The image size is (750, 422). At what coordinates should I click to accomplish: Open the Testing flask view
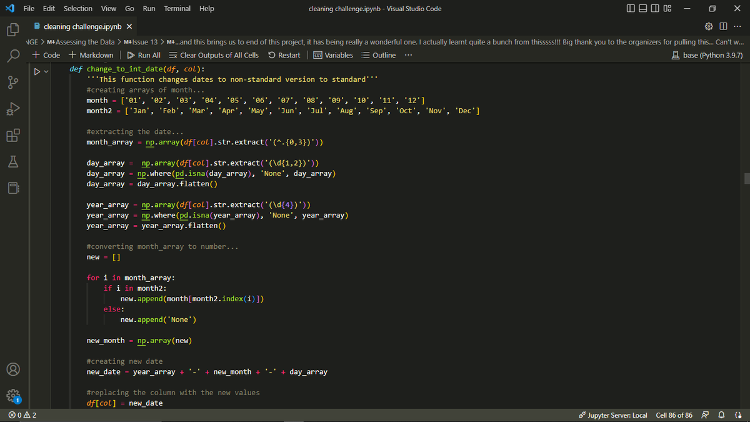click(13, 161)
